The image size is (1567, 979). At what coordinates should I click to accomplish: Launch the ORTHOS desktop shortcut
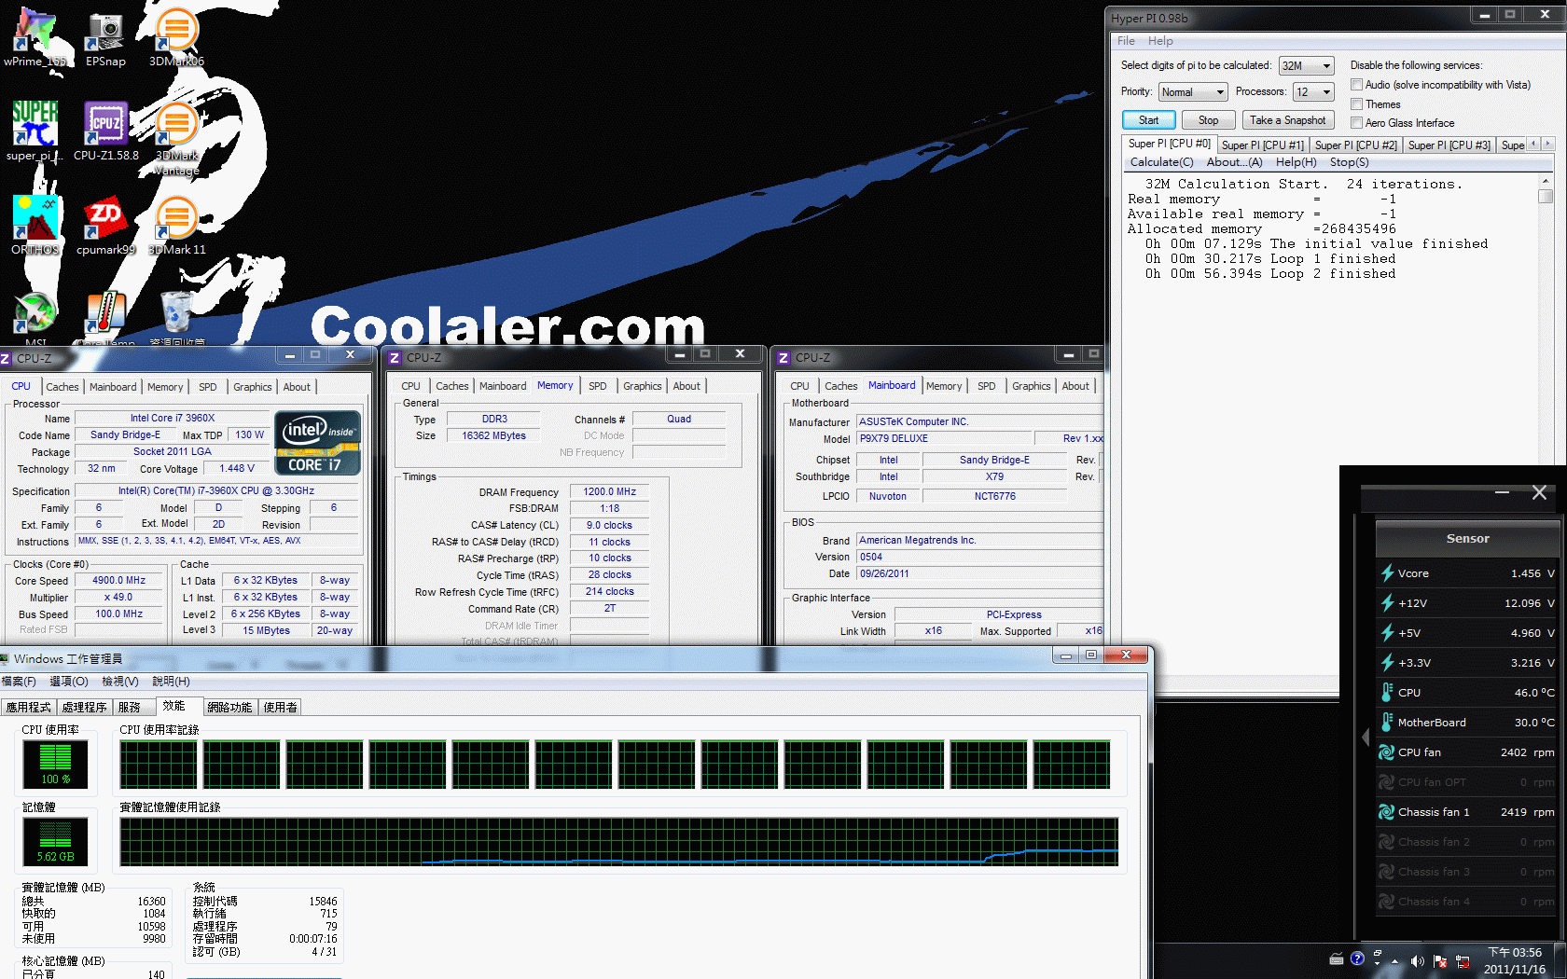pos(35,225)
